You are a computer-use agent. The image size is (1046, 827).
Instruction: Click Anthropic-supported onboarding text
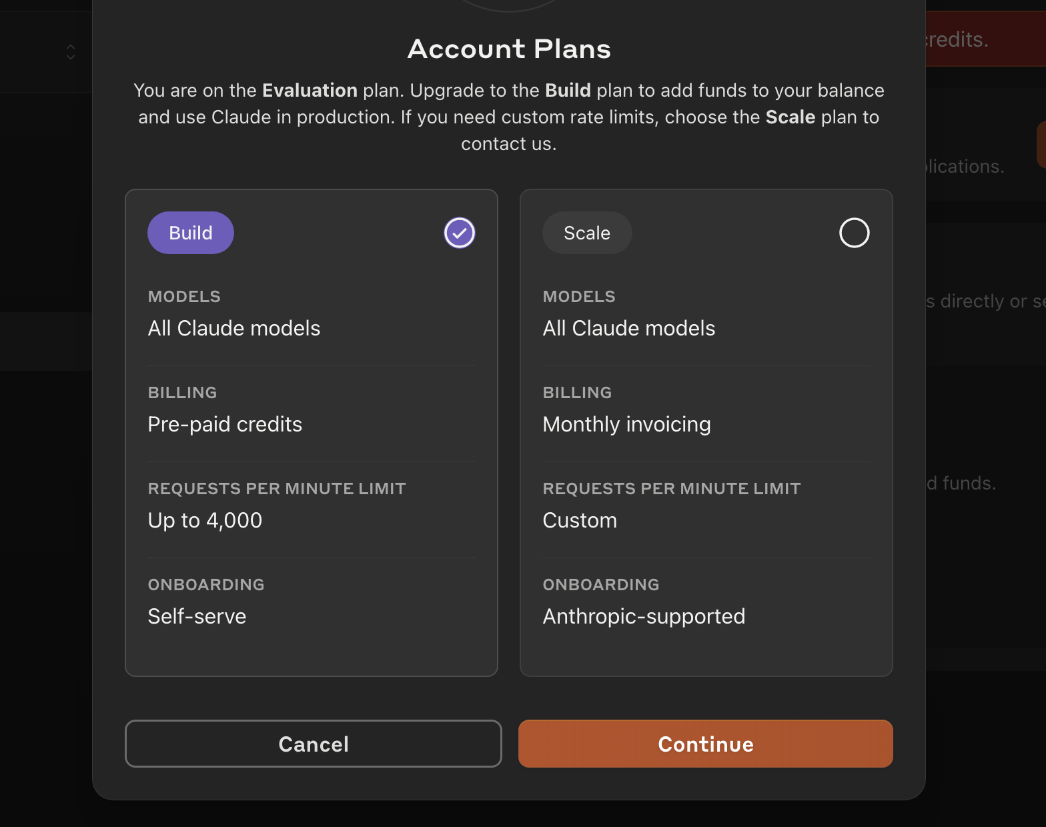coord(644,616)
